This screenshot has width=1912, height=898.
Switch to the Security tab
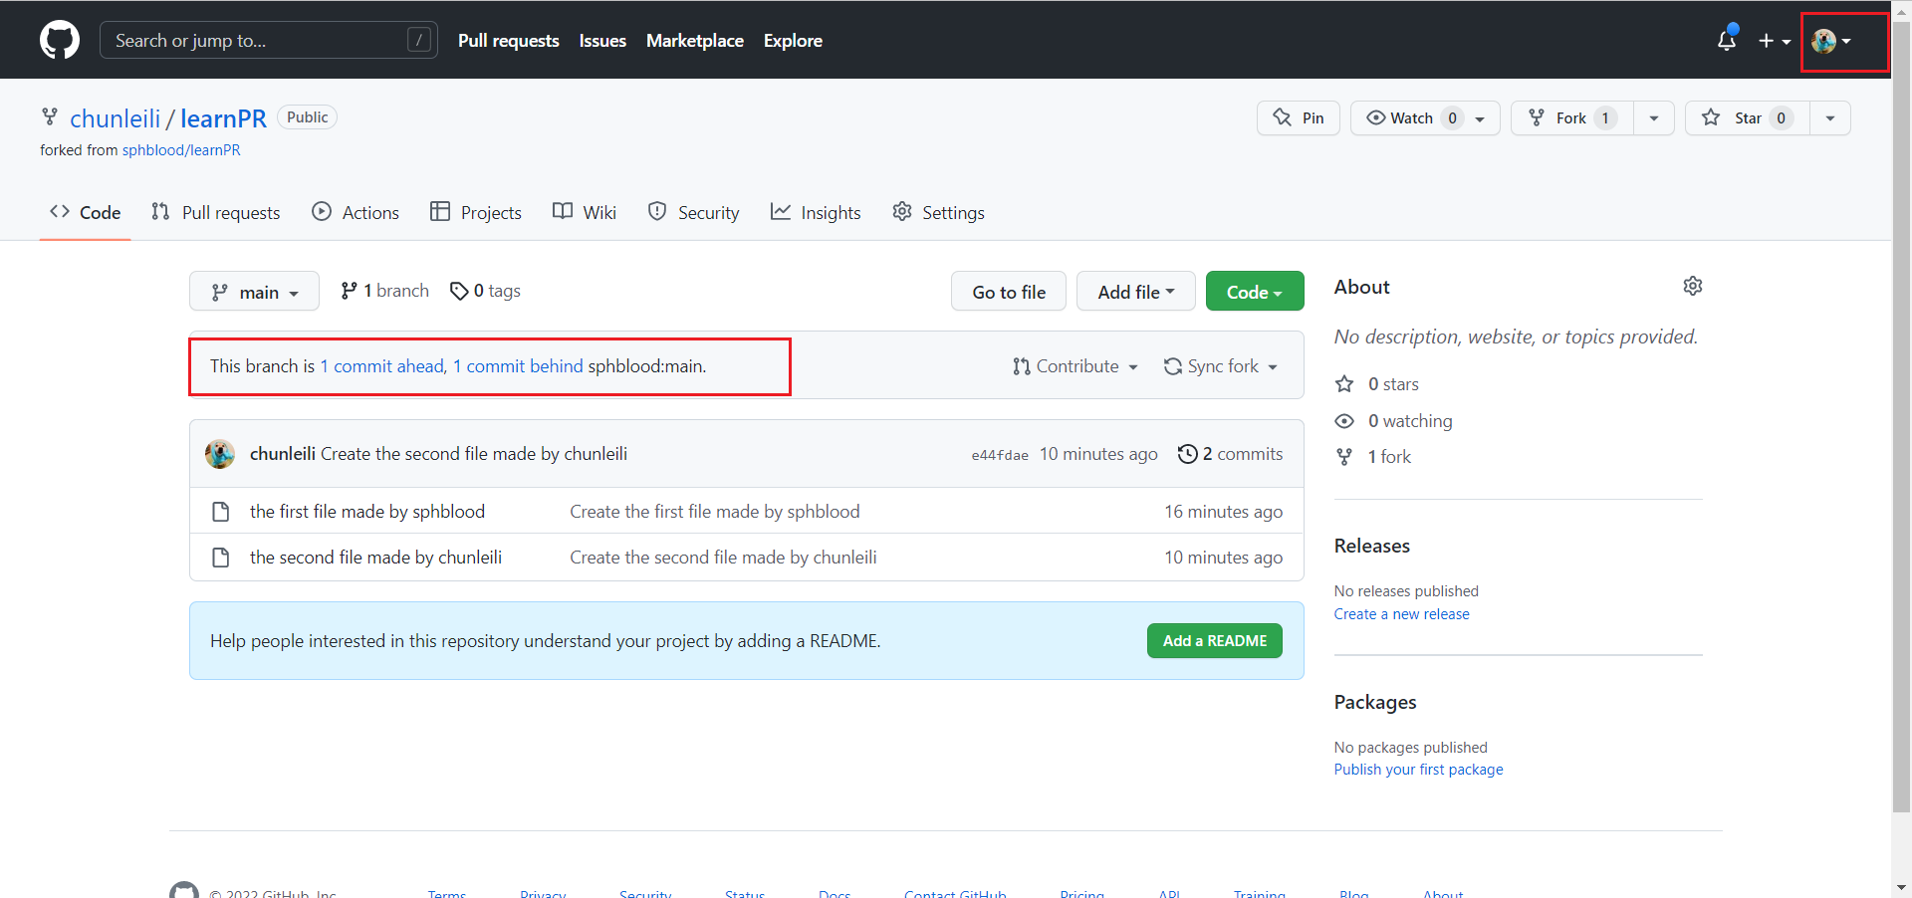(x=693, y=212)
